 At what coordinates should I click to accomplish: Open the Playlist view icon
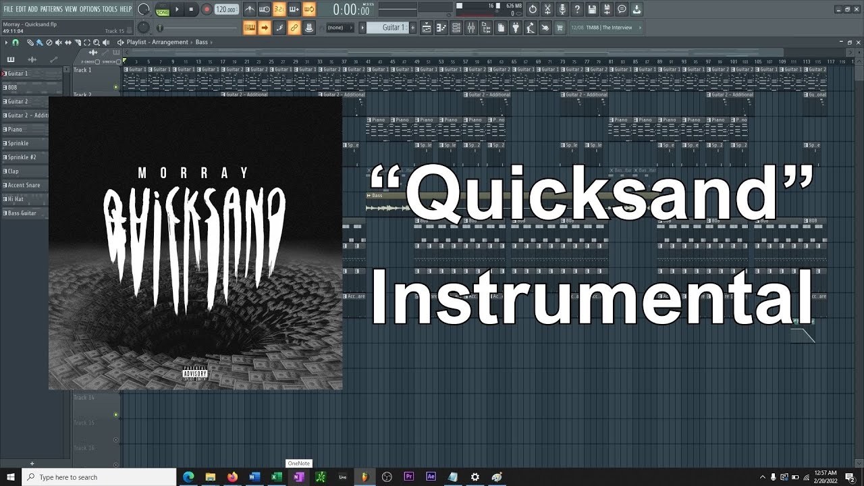click(427, 28)
